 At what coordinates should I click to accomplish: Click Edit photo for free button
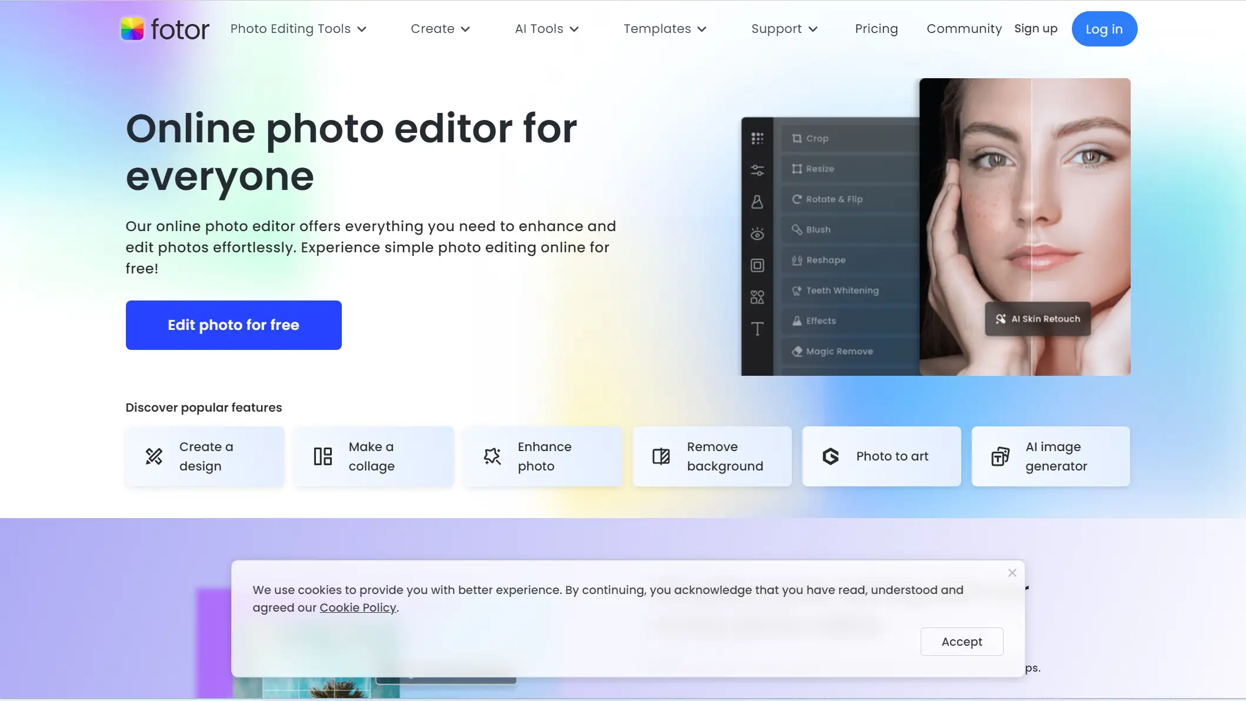click(234, 325)
